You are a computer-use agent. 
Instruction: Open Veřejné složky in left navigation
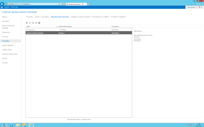point(7,50)
